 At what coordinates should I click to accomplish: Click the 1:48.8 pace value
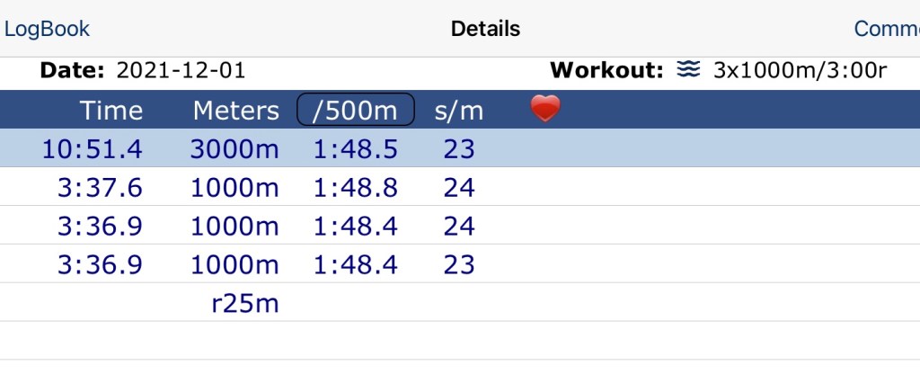point(355,187)
